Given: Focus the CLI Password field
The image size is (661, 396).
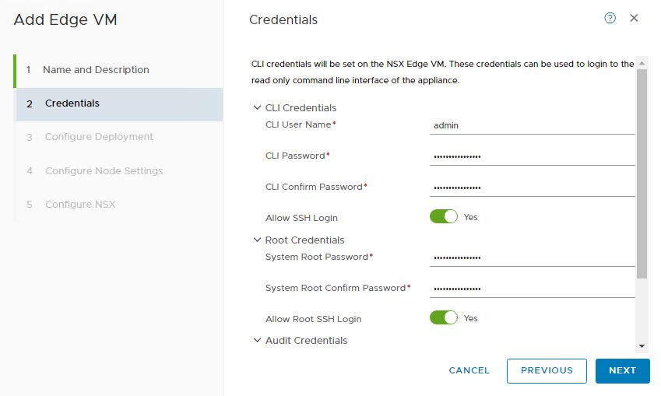Looking at the screenshot, I should pos(532,156).
